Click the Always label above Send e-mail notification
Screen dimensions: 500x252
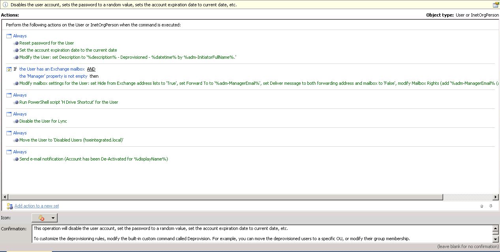20,152
